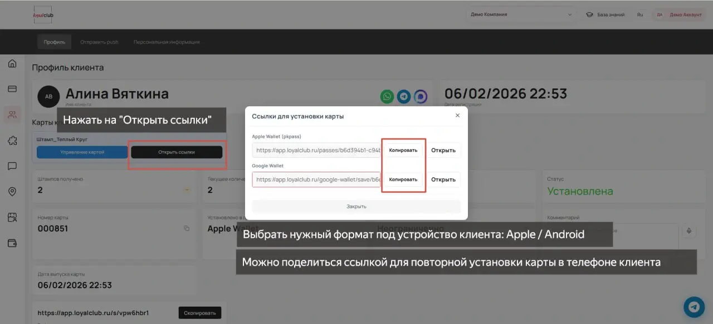Click the purple messenger icon beside Telegram
The height and width of the screenshot is (324, 713).
421,96
